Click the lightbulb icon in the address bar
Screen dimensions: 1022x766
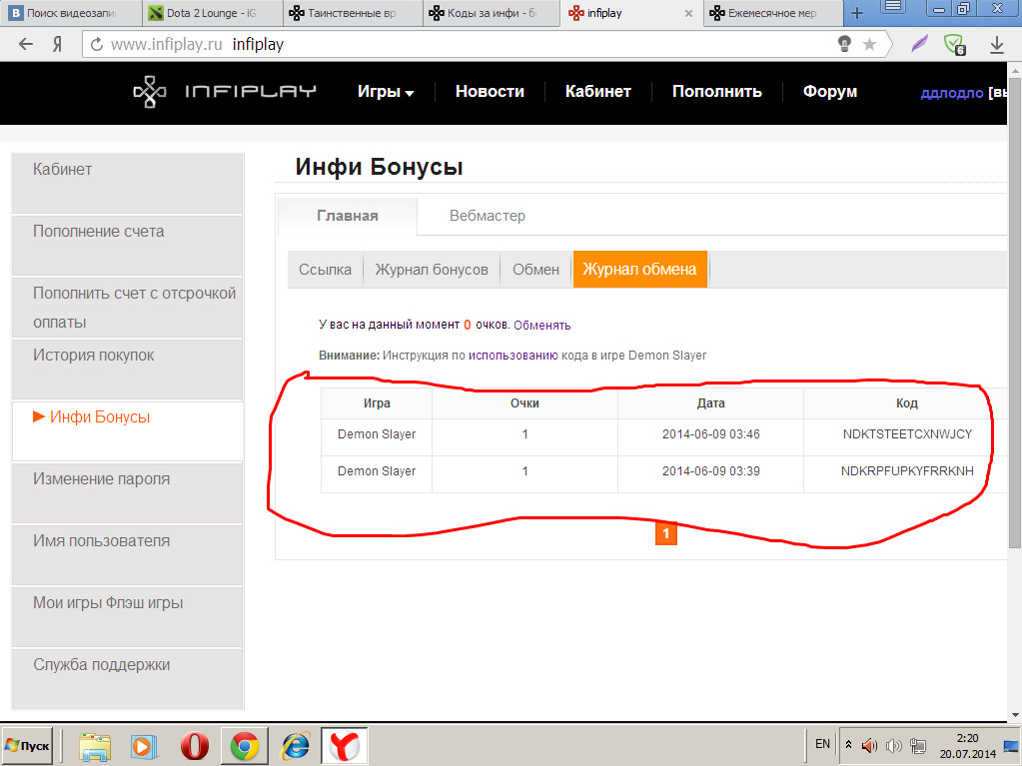(844, 44)
